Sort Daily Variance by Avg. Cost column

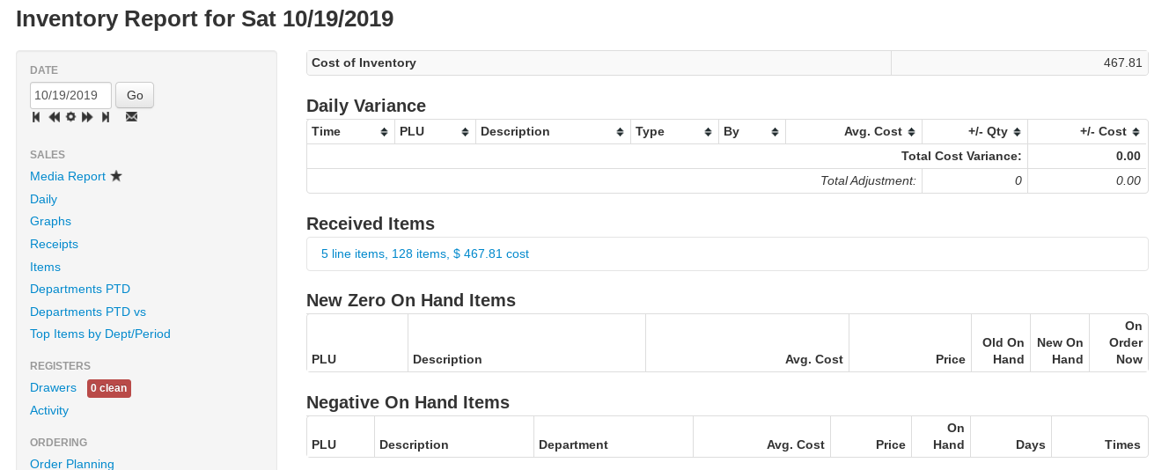[x=853, y=132]
